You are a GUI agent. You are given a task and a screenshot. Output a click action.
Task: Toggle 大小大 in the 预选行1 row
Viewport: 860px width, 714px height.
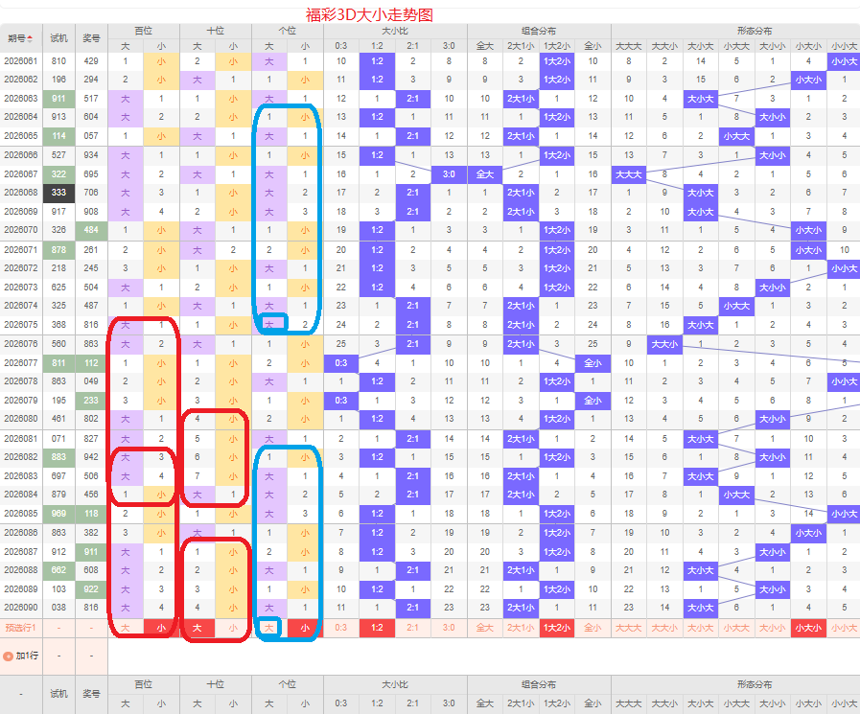[x=701, y=628]
